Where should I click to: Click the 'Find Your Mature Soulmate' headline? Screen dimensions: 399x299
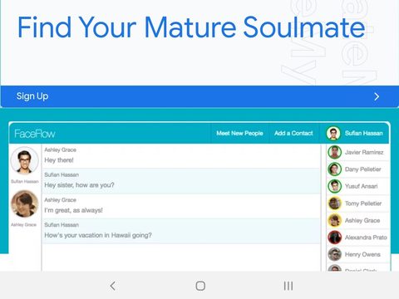coord(191,27)
